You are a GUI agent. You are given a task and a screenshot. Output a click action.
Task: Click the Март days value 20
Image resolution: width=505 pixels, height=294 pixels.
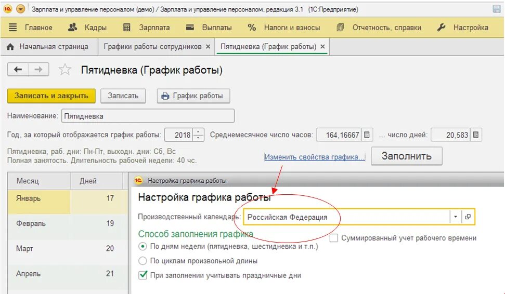[x=110, y=248]
